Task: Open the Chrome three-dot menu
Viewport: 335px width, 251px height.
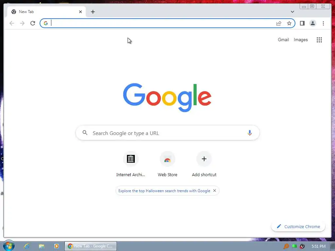Action: coord(323,23)
